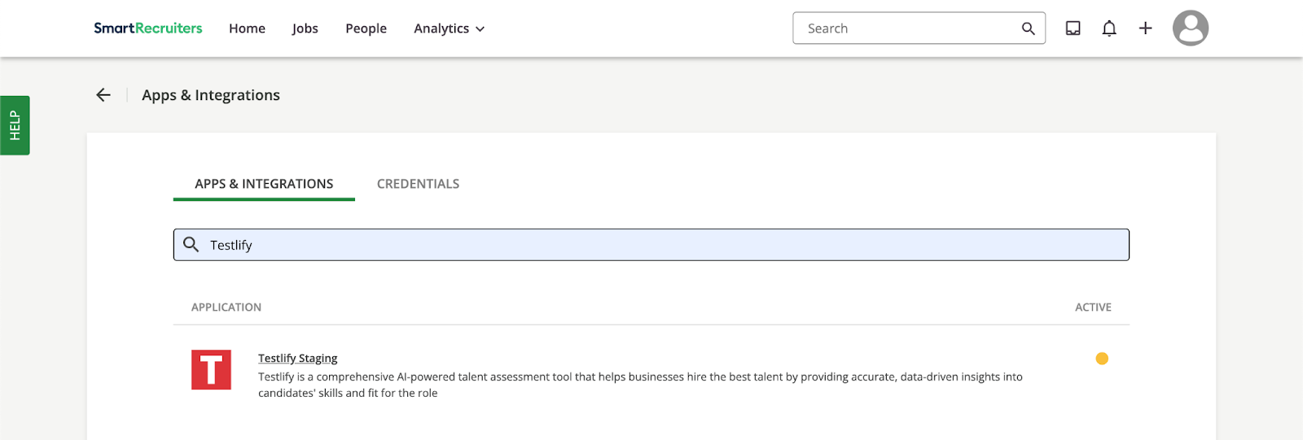
Task: Toggle the yellow active status dot
Action: click(x=1102, y=359)
